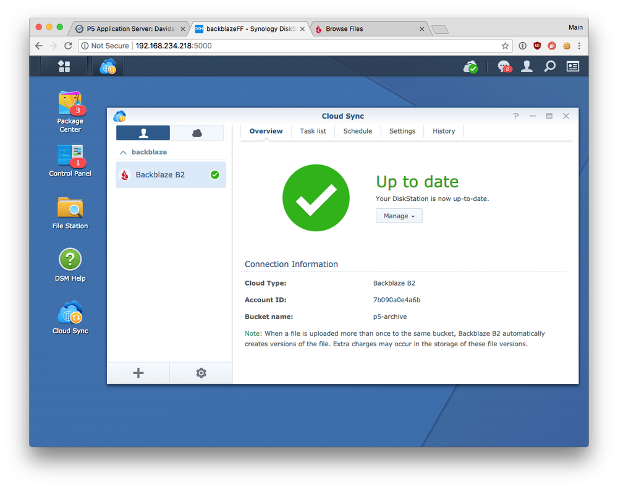
Task: Click the Backblaze flame icon in list
Action: [x=125, y=175]
